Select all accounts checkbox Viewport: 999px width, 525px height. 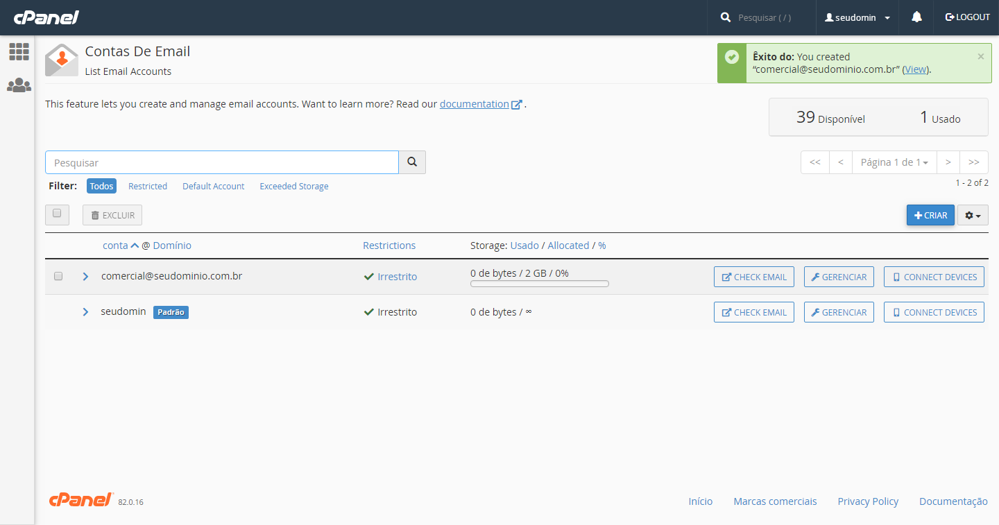tap(57, 214)
